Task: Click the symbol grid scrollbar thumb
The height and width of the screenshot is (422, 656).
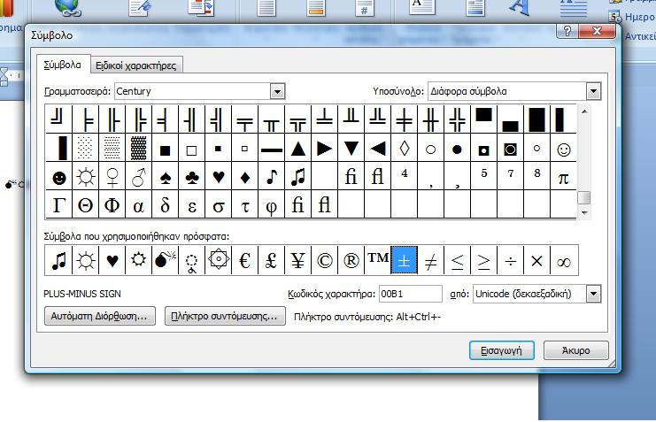Action: 583,197
